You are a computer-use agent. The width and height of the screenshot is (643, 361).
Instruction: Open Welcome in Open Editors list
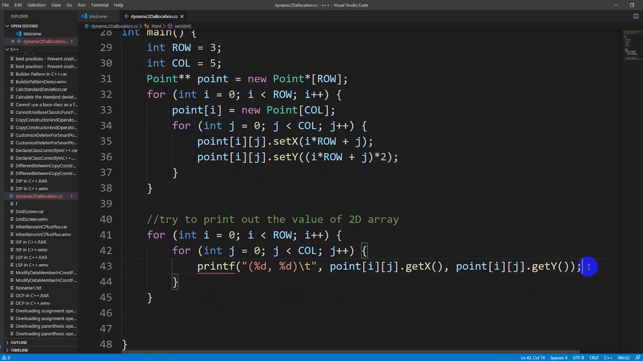[x=32, y=34]
